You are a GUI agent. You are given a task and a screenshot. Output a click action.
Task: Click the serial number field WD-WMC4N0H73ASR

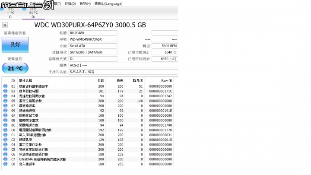click(x=93, y=39)
